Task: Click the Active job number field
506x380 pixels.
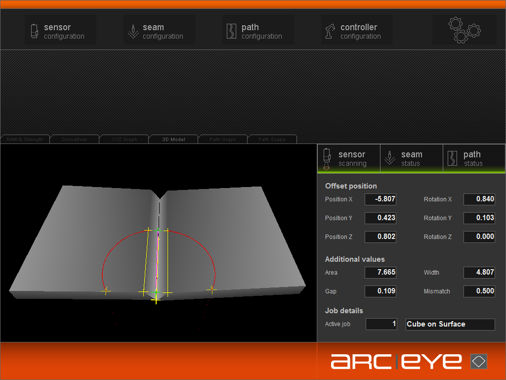Action: pos(381,324)
